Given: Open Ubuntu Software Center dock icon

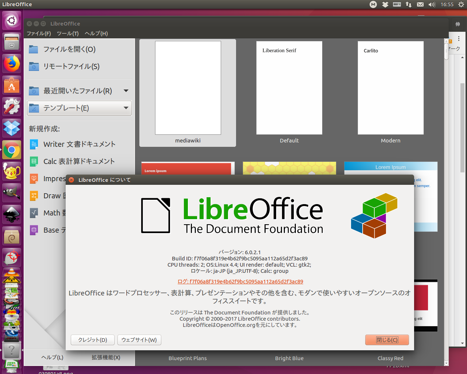Looking at the screenshot, I should pos(12,85).
